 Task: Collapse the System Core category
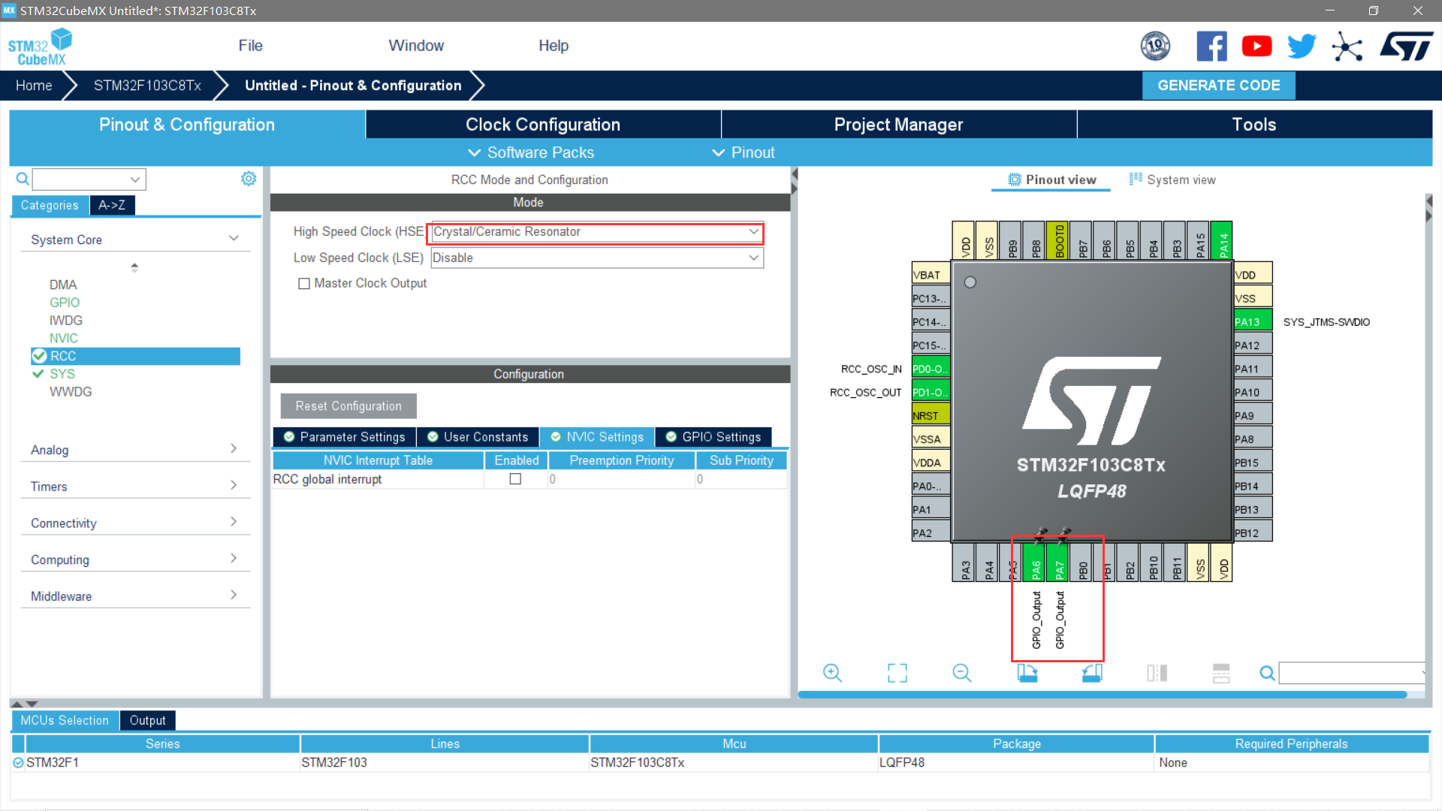[233, 237]
